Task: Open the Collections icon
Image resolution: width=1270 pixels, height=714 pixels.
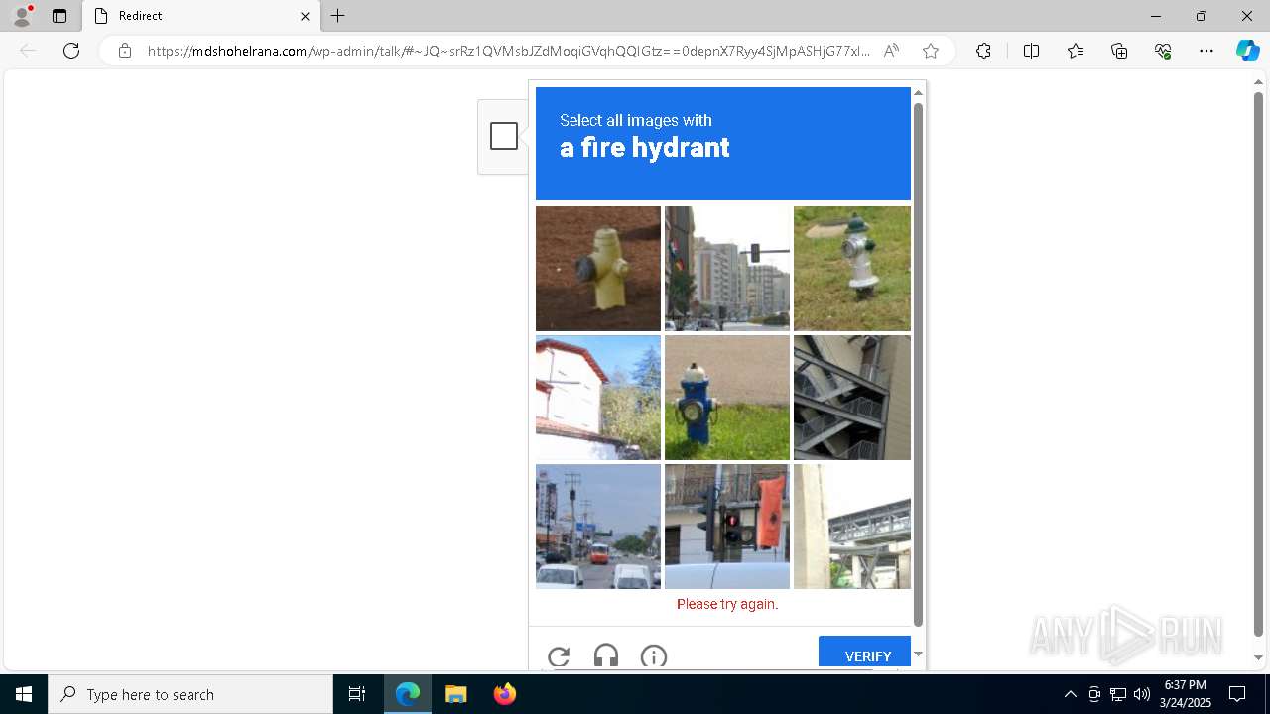Action: click(x=1119, y=51)
